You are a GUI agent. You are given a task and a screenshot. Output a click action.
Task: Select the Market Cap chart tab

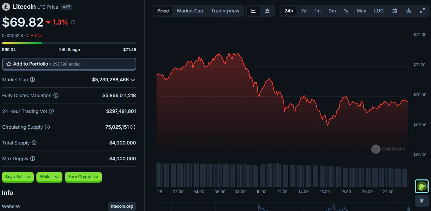pos(190,11)
